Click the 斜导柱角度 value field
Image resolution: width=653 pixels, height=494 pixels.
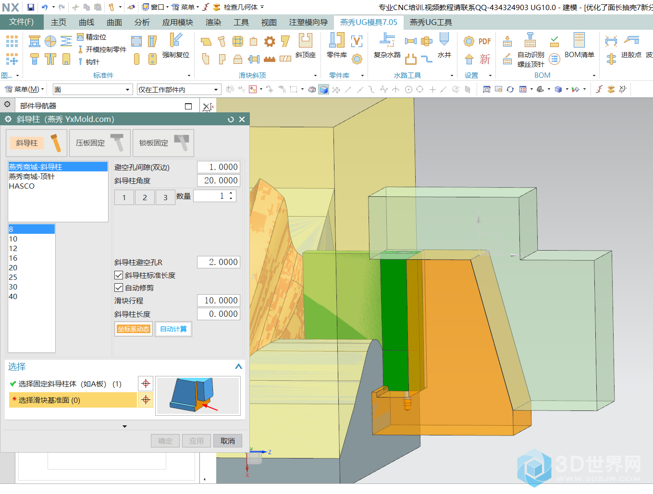coord(219,181)
